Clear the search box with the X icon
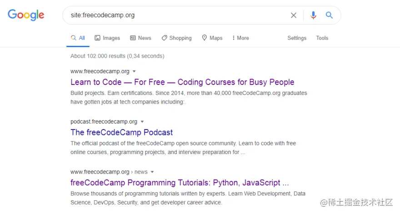400x214 pixels. point(294,15)
